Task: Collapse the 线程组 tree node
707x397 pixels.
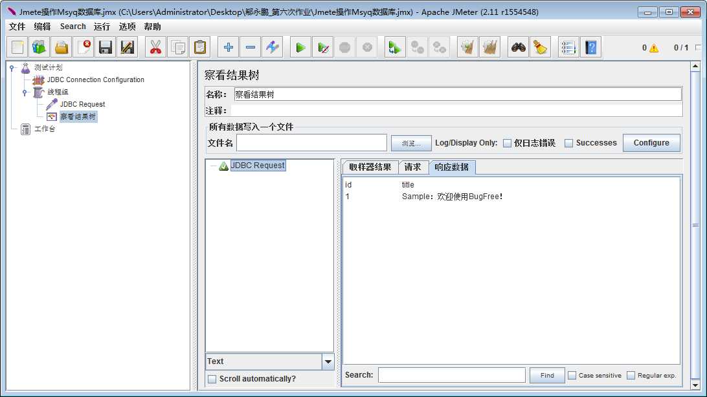Action: click(x=25, y=92)
